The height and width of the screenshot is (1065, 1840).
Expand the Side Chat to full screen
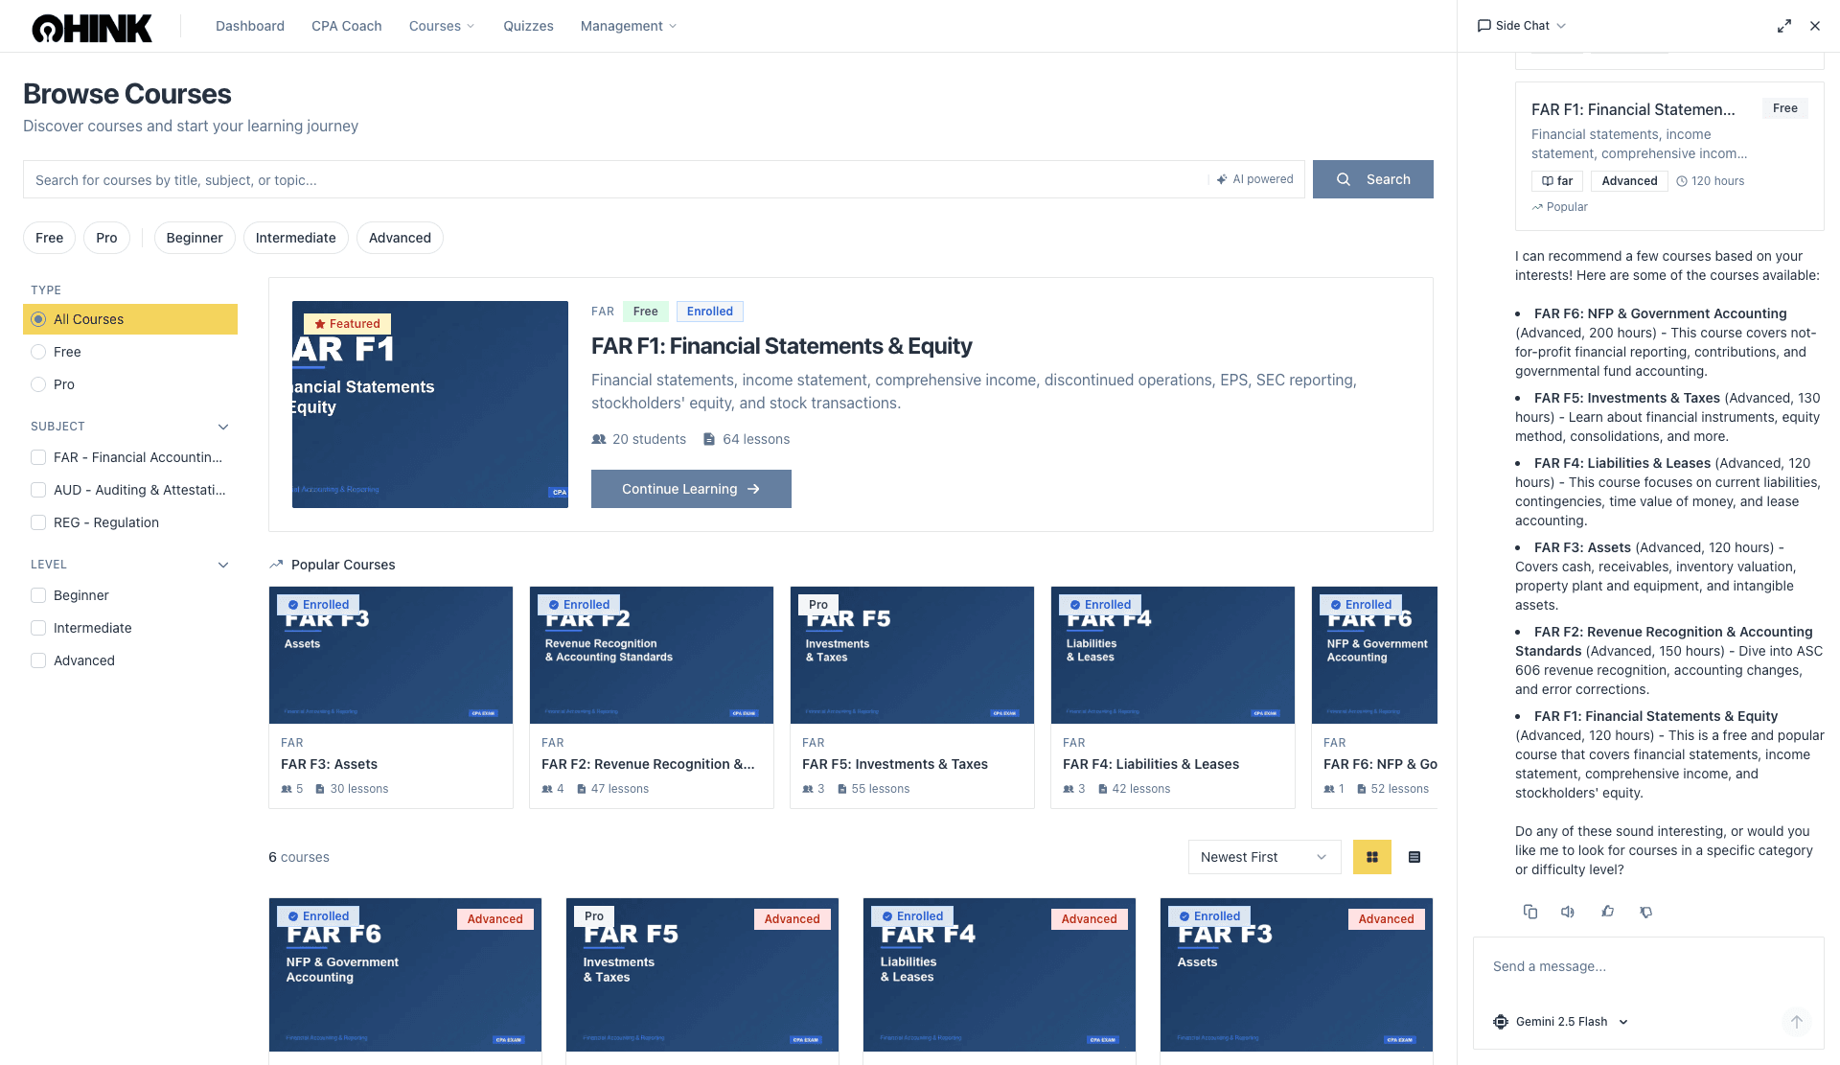(x=1783, y=25)
